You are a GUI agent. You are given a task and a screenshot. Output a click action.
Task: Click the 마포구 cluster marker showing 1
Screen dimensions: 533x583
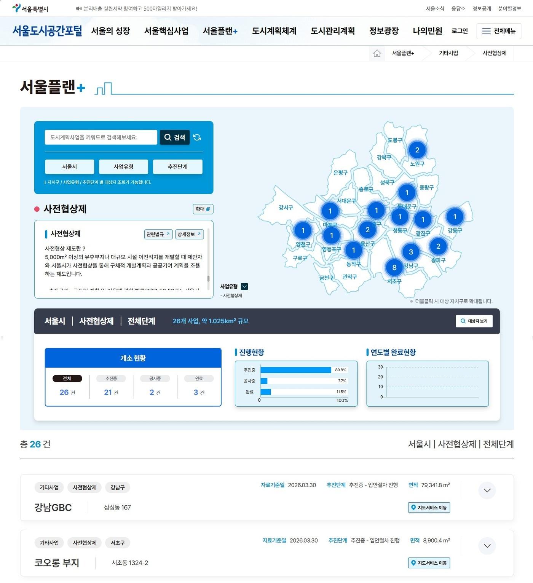[x=330, y=211]
